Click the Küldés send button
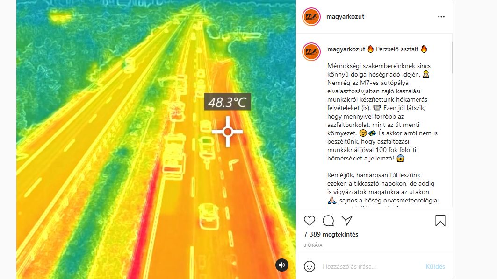This screenshot has width=497, height=279. [x=435, y=266]
